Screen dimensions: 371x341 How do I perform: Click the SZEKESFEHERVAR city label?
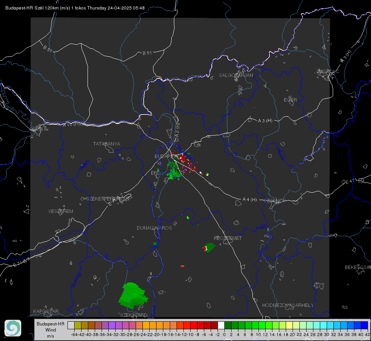(x=108, y=199)
